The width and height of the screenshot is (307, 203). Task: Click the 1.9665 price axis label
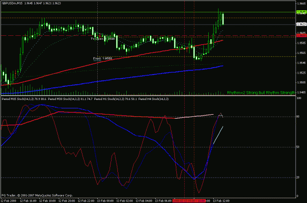click(x=302, y=3)
